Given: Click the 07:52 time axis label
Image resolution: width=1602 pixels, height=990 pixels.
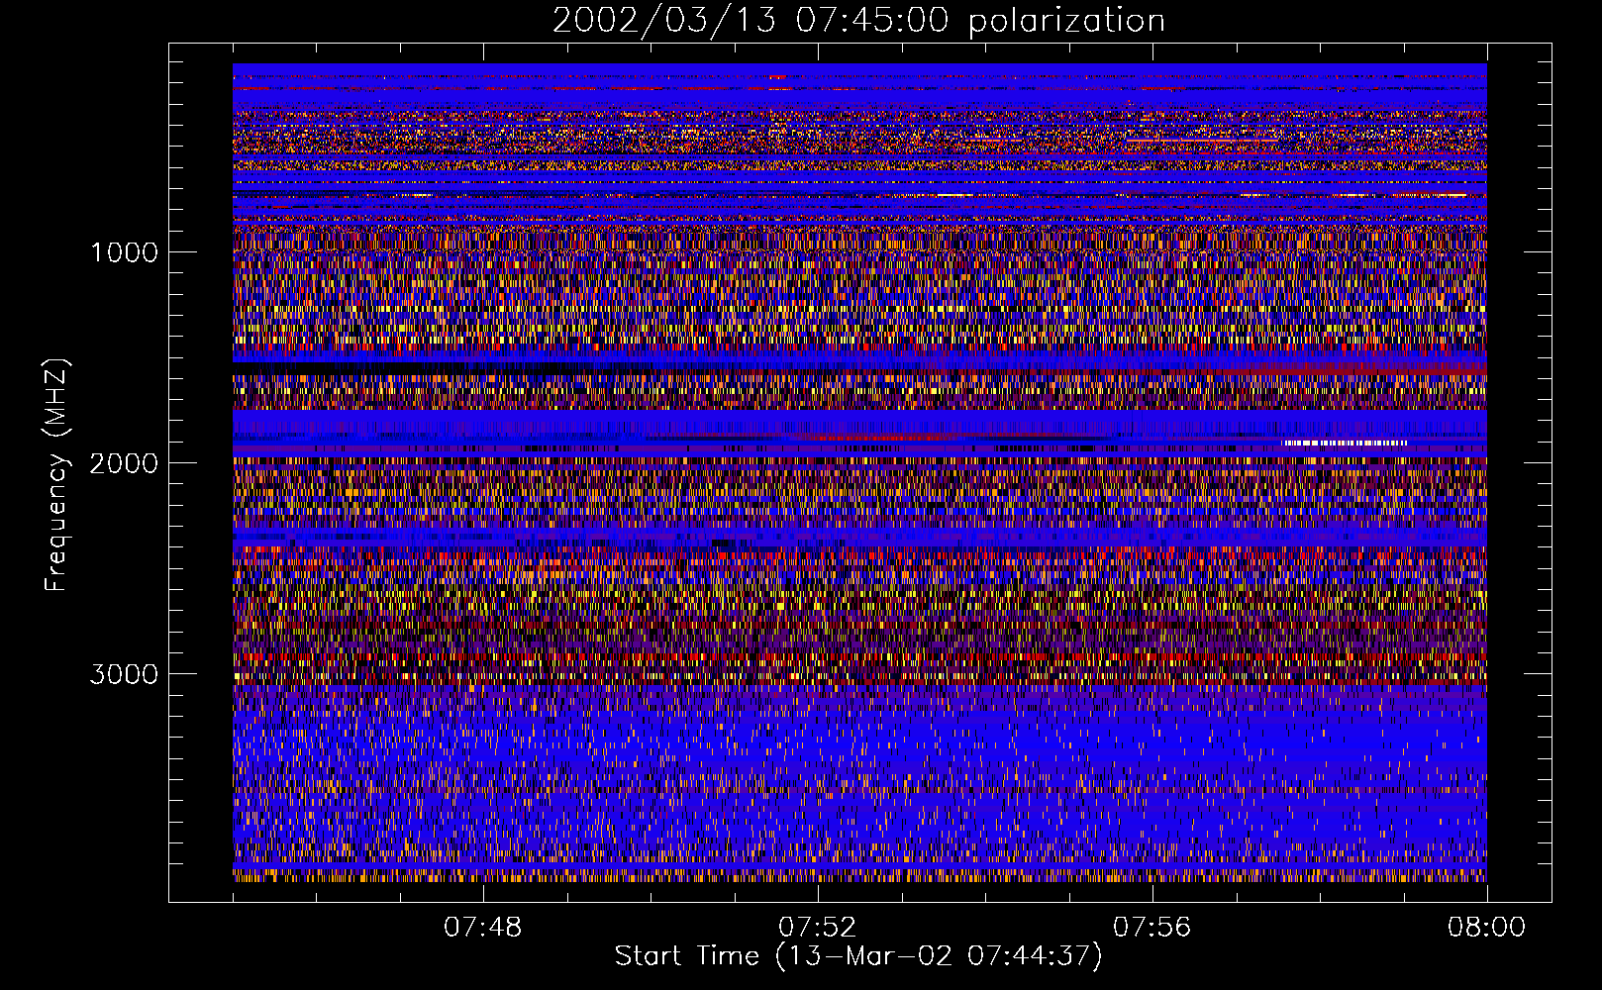Looking at the screenshot, I should tap(818, 928).
